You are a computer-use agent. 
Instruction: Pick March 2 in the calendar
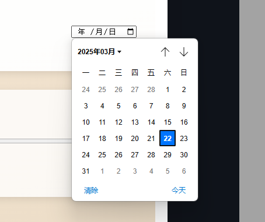[x=184, y=90]
